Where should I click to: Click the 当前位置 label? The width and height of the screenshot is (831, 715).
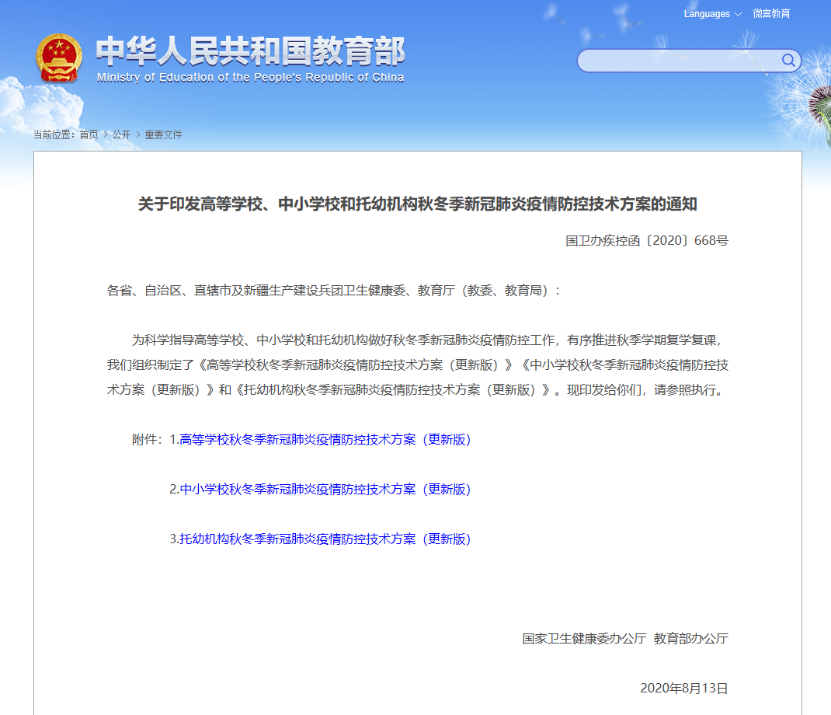54,134
